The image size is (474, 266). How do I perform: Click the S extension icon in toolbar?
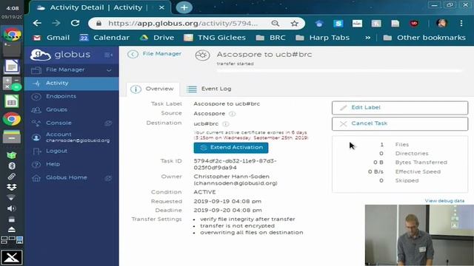pyautogui.click(x=338, y=24)
